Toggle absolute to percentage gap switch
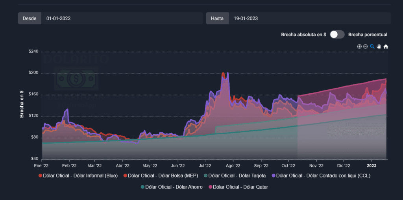 337,35
